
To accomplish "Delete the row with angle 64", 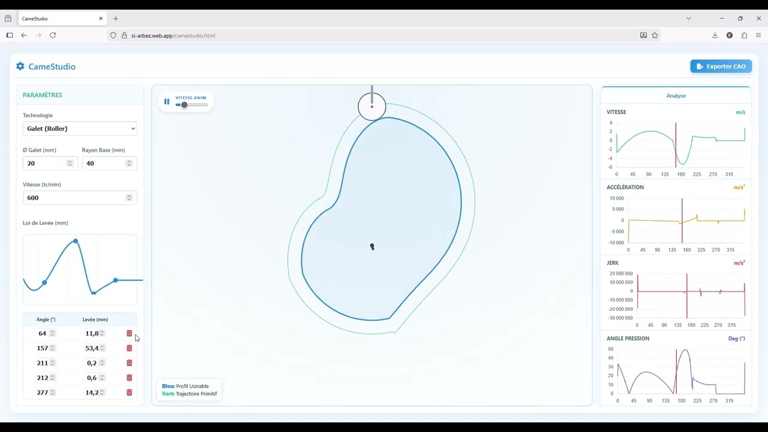I will click(129, 334).
